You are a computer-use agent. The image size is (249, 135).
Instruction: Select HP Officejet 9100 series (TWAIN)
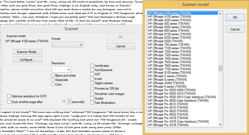(183, 73)
